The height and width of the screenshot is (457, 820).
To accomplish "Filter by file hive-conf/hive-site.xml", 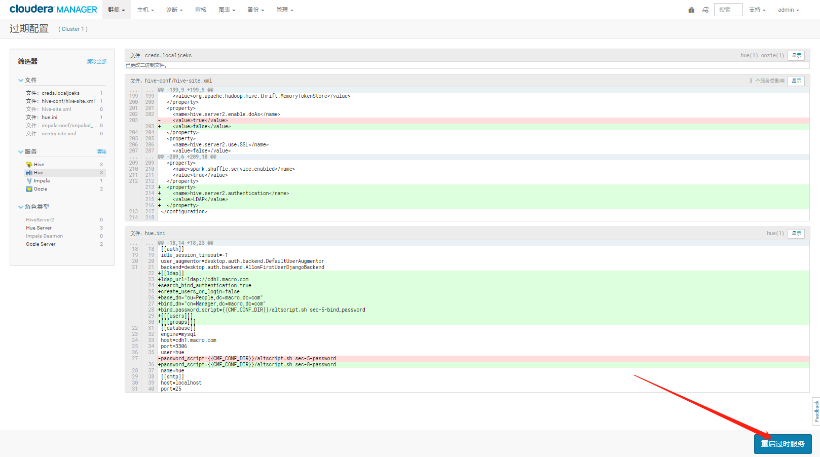I will (60, 101).
